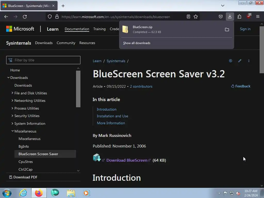The width and height of the screenshot is (264, 198).
Task: Open a new browser tab
Action: (x=63, y=6)
